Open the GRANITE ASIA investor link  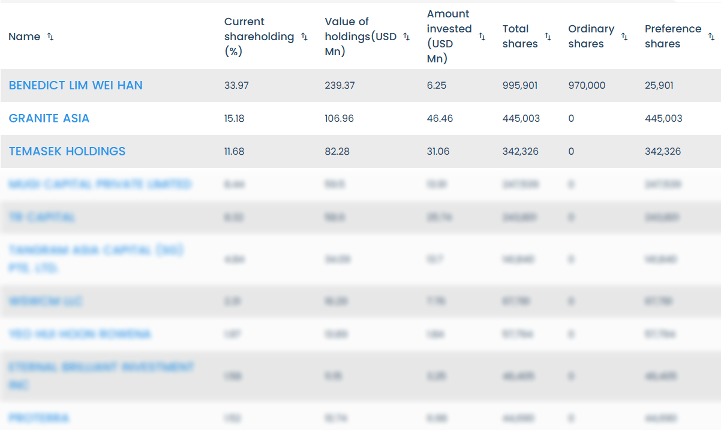click(x=49, y=118)
